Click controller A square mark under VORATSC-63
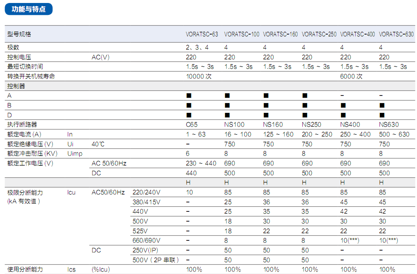This screenshot has height=274, width=417. coord(189,95)
